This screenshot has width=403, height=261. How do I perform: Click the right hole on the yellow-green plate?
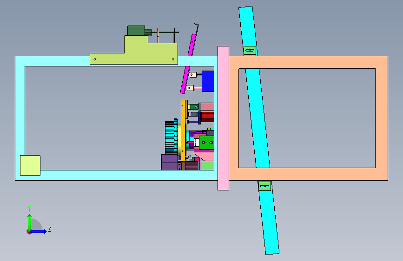pyautogui.click(x=173, y=59)
